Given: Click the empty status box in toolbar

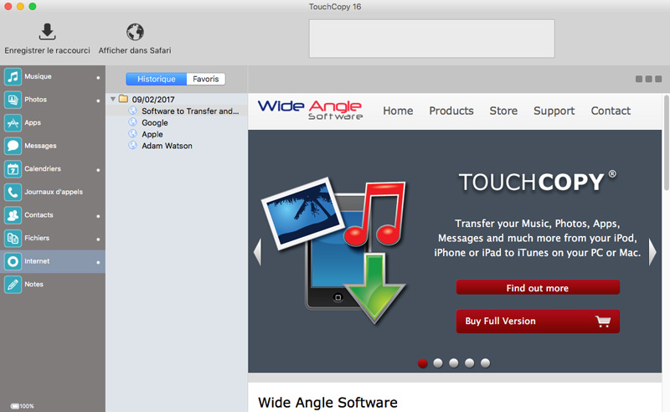Looking at the screenshot, I should 431,39.
